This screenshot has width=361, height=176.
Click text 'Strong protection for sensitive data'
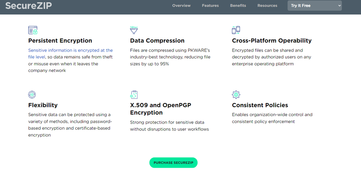click(167, 122)
